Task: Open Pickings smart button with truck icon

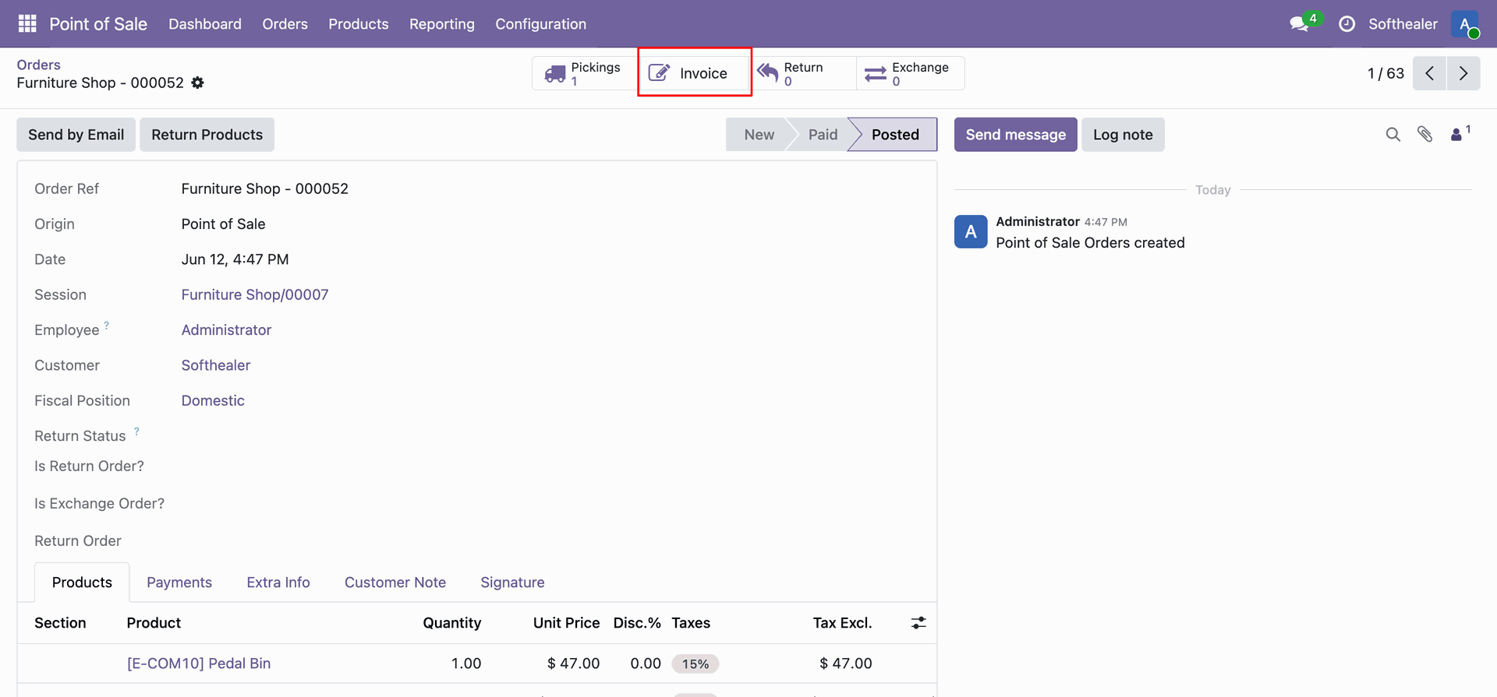Action: [x=585, y=73]
